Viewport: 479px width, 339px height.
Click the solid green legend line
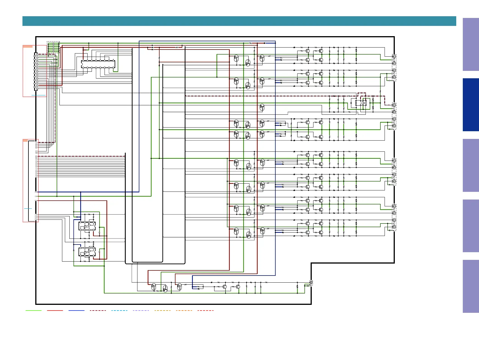click(x=34, y=311)
